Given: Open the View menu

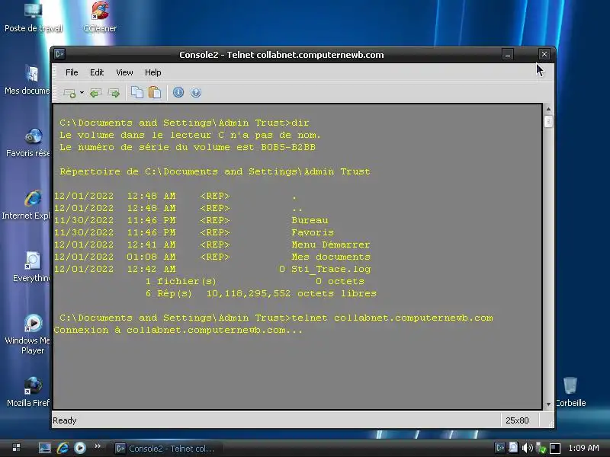Looking at the screenshot, I should pos(124,72).
